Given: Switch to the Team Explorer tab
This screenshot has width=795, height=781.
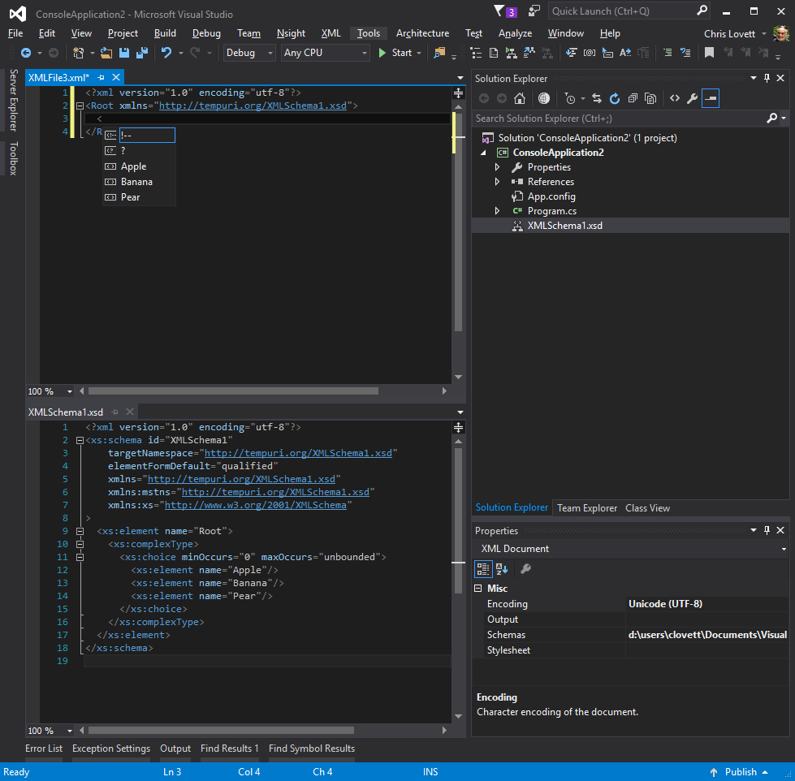Looking at the screenshot, I should 586,508.
